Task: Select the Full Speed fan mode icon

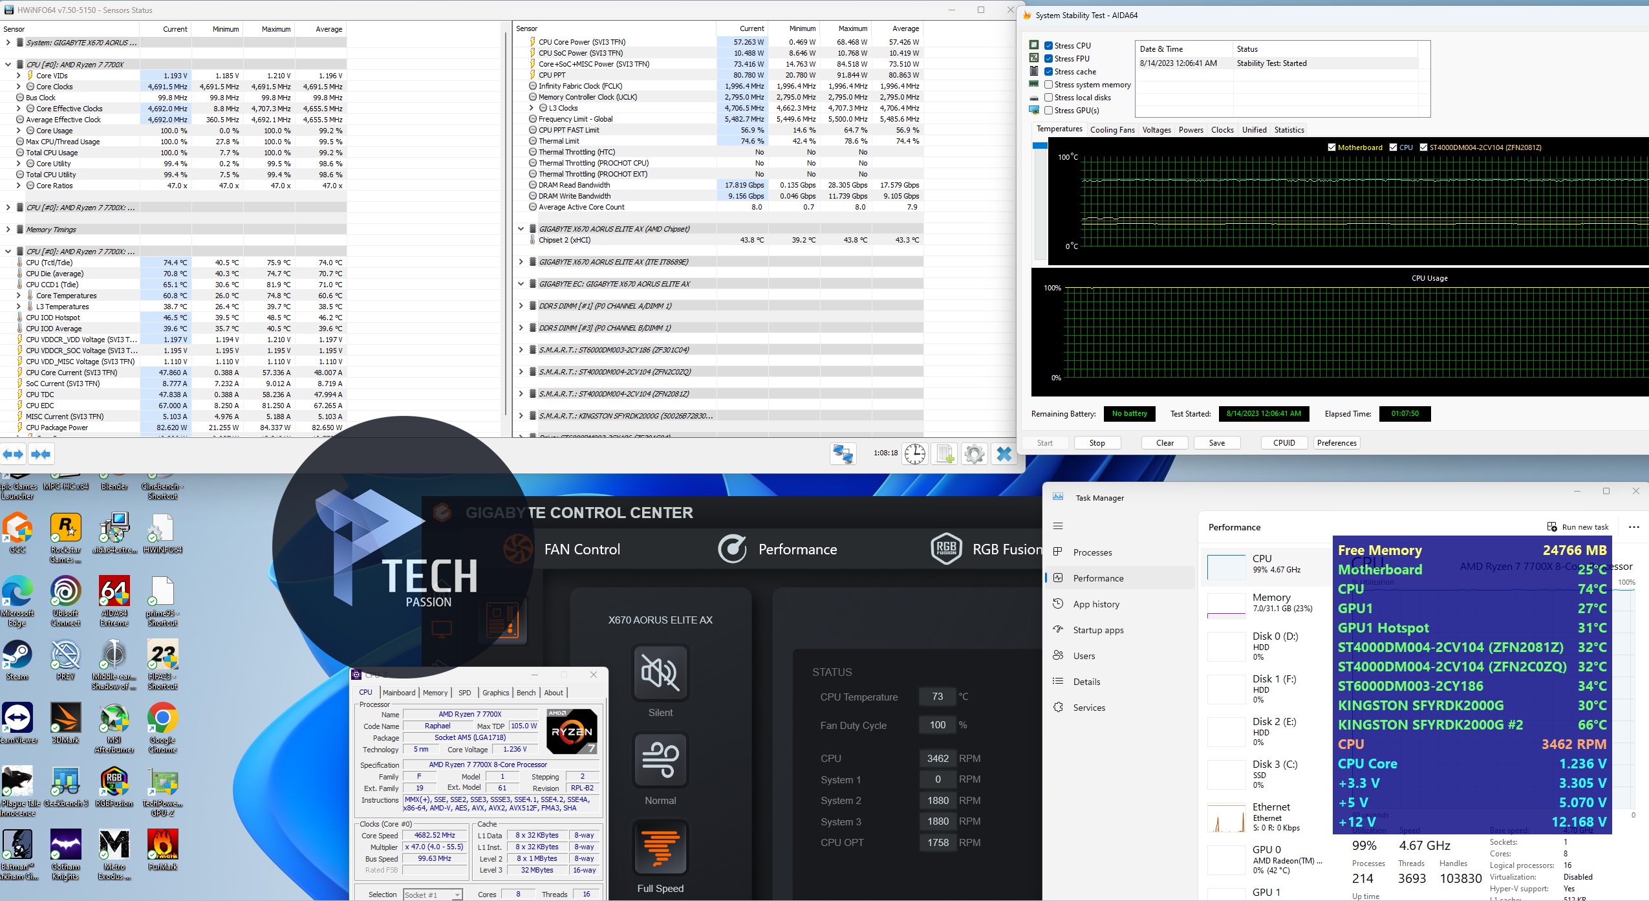Action: click(x=660, y=849)
